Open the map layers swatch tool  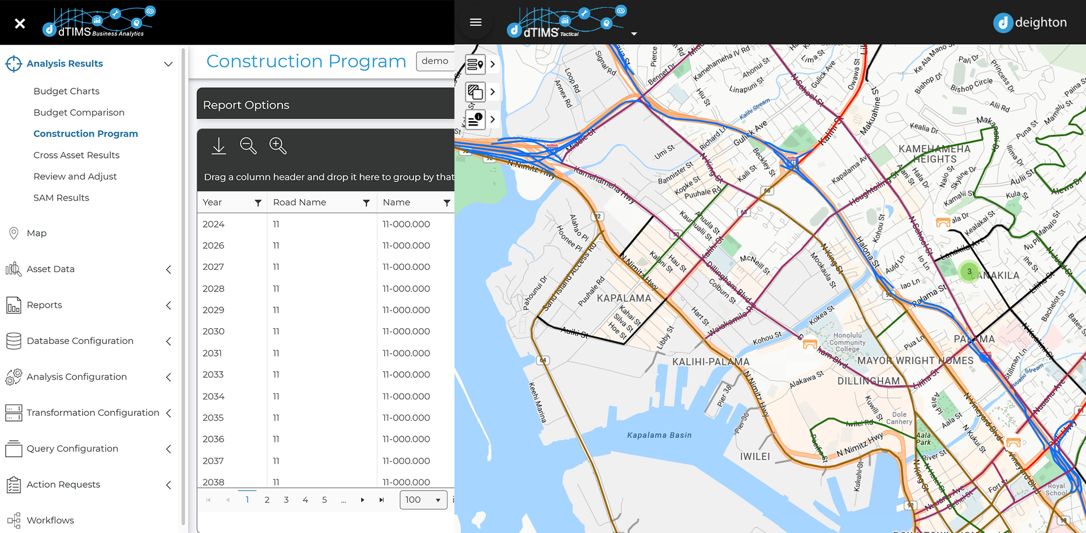pyautogui.click(x=475, y=92)
